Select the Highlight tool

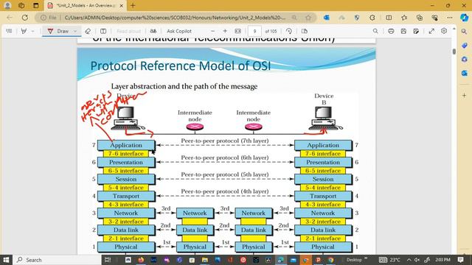click(24, 31)
